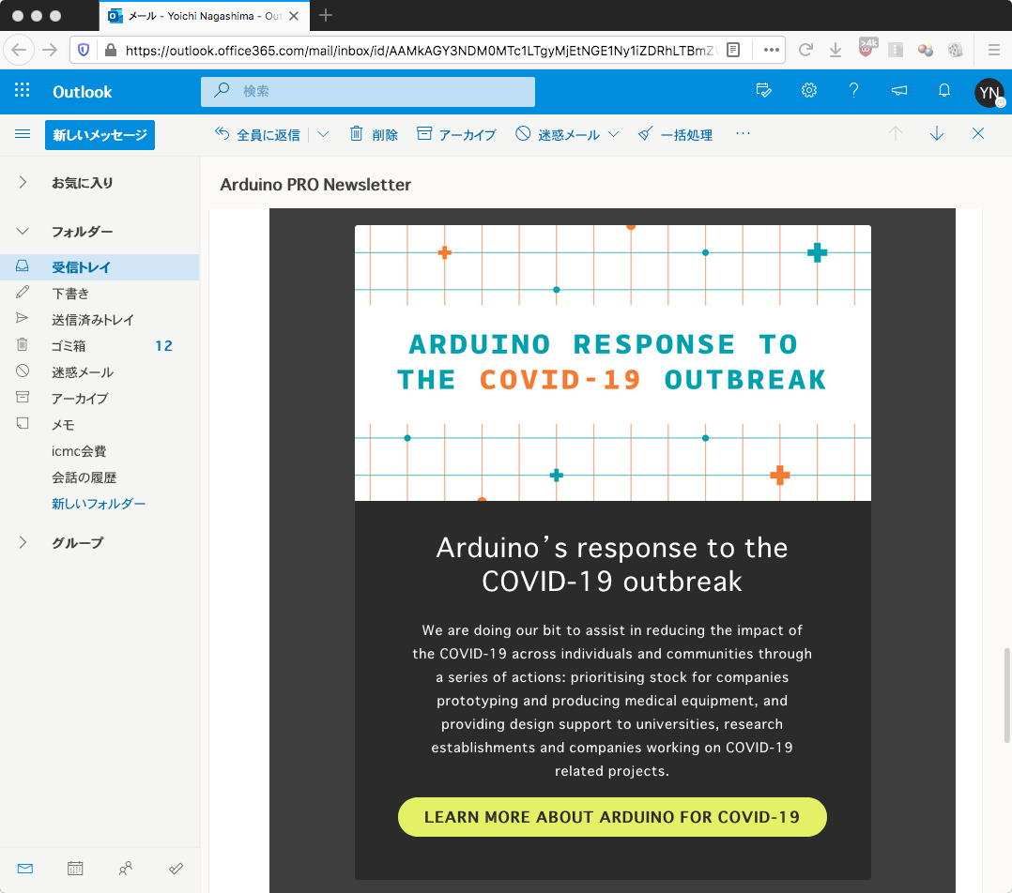
Task: Open the Outlook app launcher grid
Action: tap(22, 91)
